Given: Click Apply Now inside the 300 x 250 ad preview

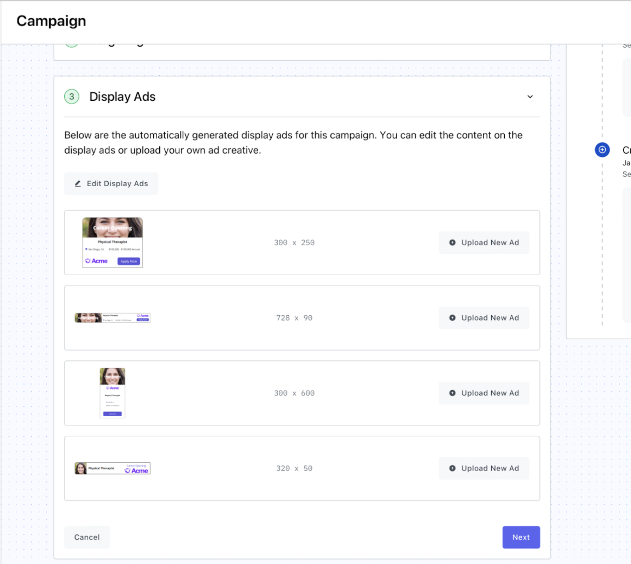Looking at the screenshot, I should coord(128,261).
